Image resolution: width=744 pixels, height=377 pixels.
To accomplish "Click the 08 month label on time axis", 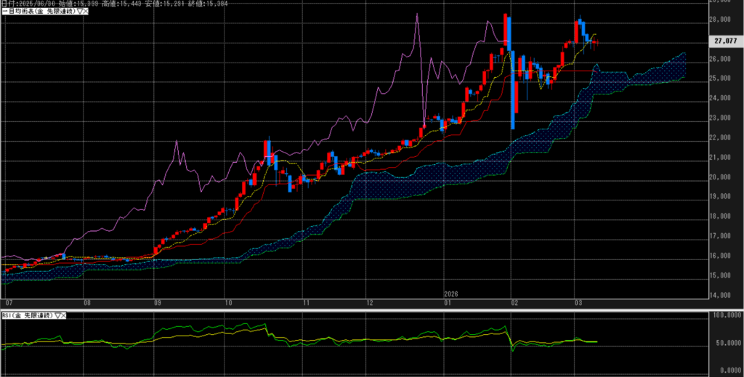I will (87, 301).
